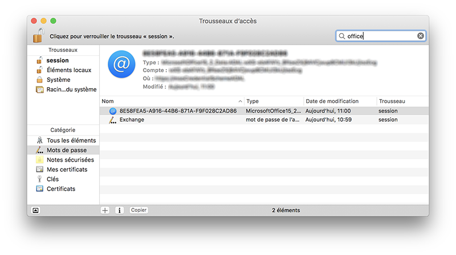
Task: Select the Exchange password entry
Action: pos(132,120)
